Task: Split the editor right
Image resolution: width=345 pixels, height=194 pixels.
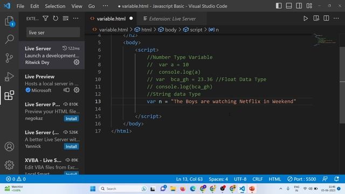Action: 326,18
